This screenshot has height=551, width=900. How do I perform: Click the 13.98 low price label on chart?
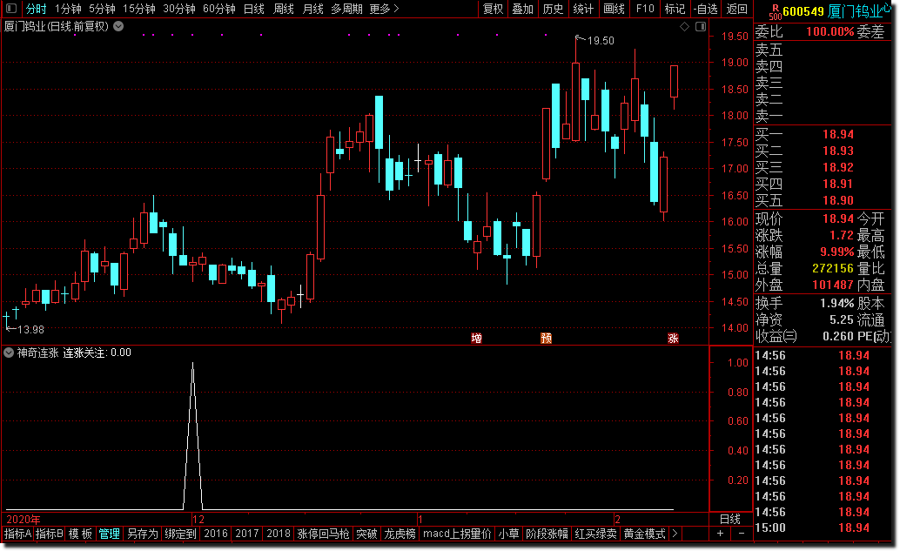pyautogui.click(x=30, y=329)
